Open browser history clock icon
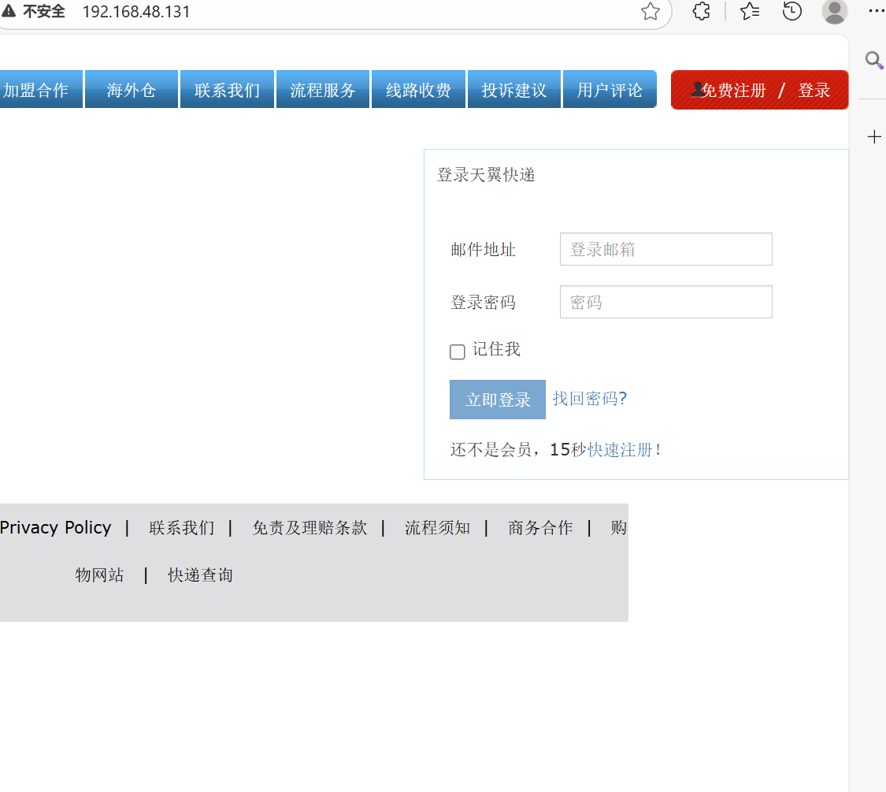Screen dimensions: 886x792 [791, 11]
